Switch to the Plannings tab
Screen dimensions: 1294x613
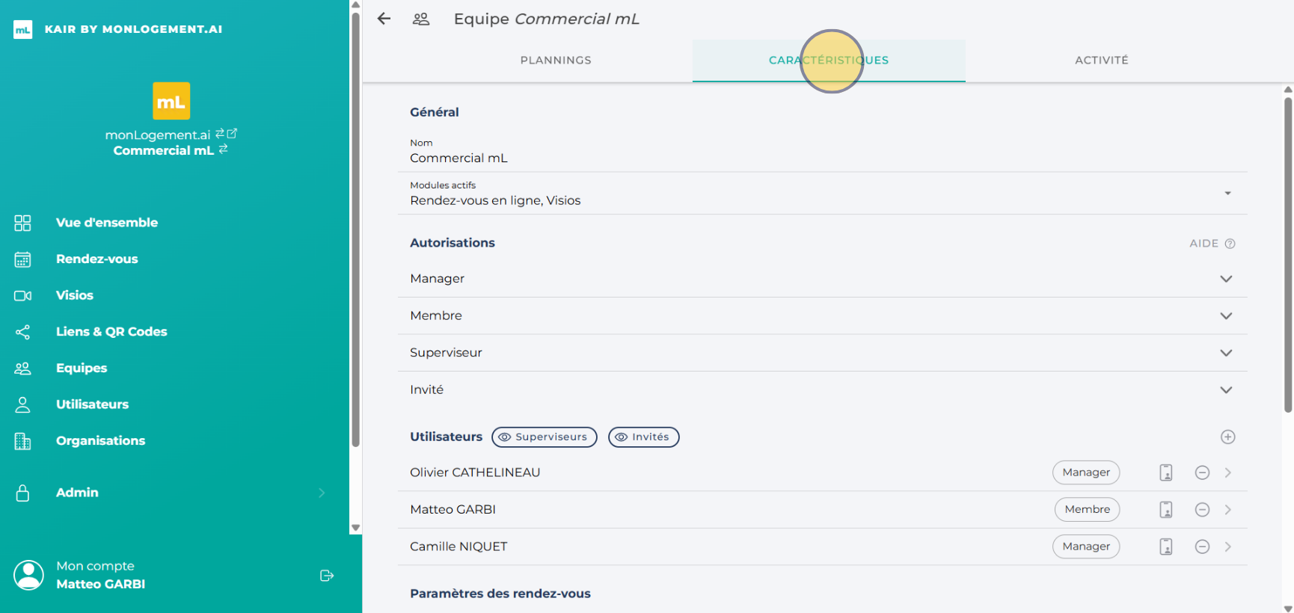coord(556,61)
